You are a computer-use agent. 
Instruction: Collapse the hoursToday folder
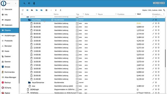[x=29, y=20]
